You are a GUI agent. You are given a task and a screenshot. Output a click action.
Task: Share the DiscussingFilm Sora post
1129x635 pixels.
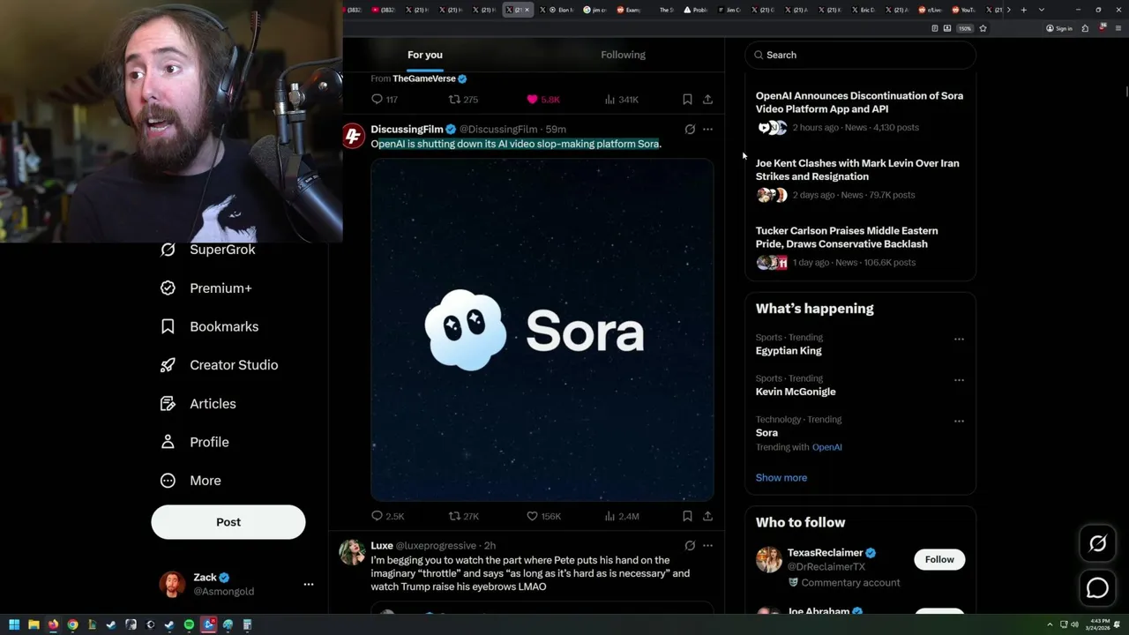707,516
